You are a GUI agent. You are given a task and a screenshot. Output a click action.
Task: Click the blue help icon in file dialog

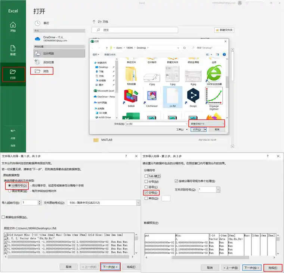(x=224, y=55)
